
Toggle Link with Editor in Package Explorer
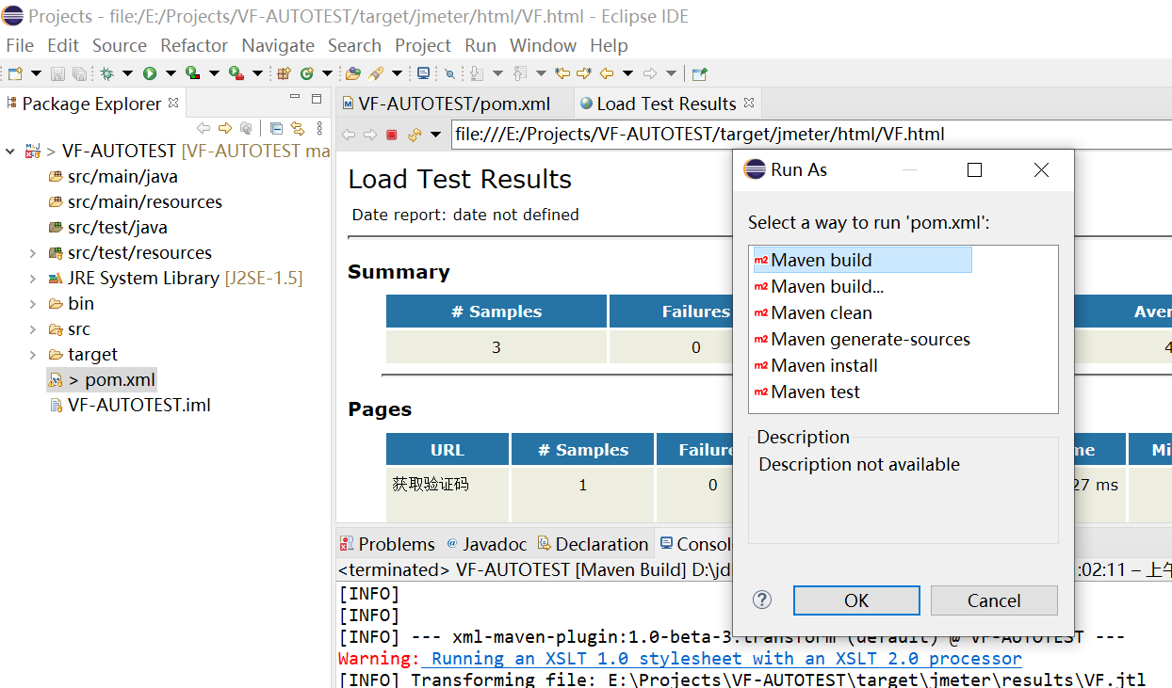298,128
